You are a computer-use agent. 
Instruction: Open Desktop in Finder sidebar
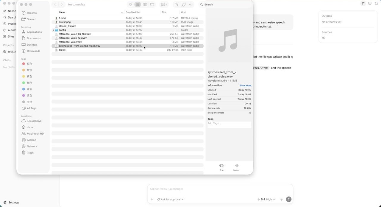(x=32, y=45)
